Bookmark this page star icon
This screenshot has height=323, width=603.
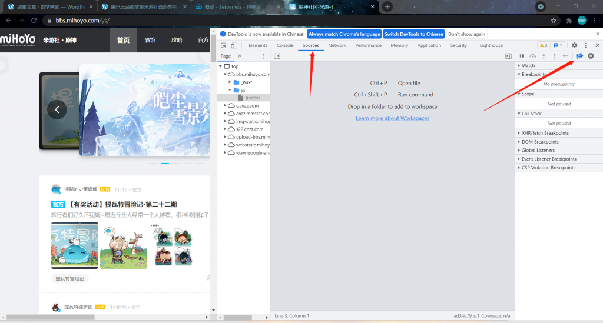point(554,21)
